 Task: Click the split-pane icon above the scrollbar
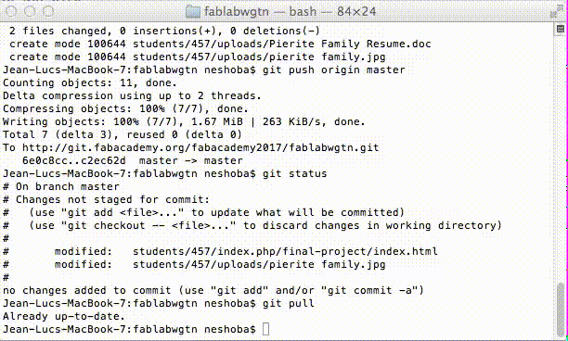(560, 29)
